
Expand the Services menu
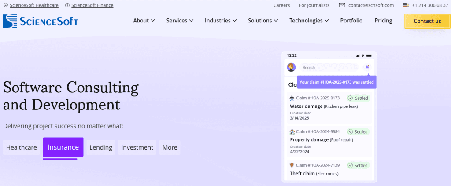(180, 21)
